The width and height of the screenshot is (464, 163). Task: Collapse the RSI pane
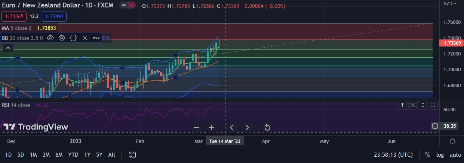pos(423,105)
